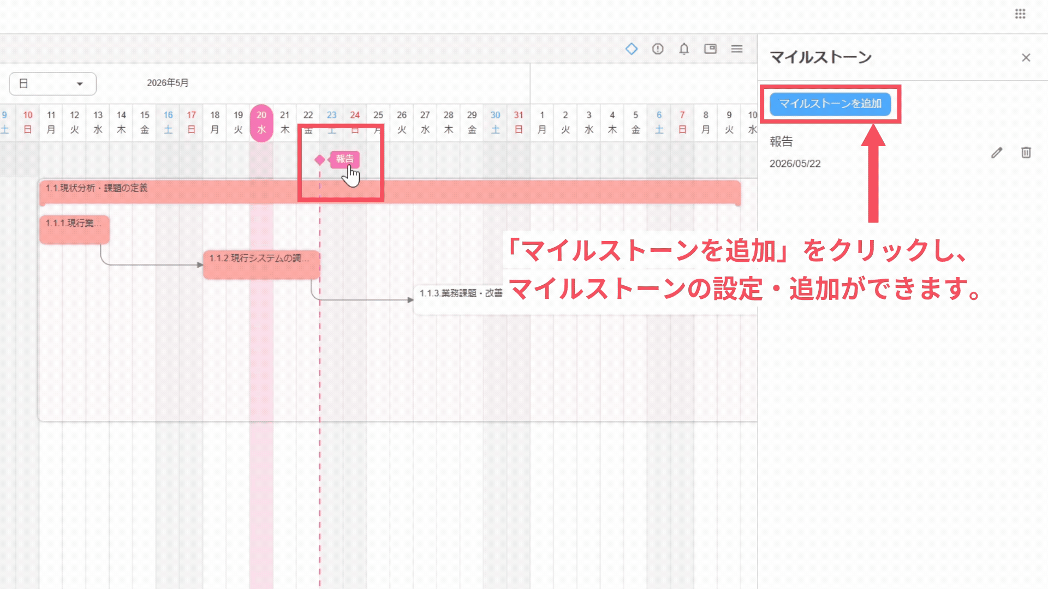Click the date column 16 土

(x=168, y=123)
